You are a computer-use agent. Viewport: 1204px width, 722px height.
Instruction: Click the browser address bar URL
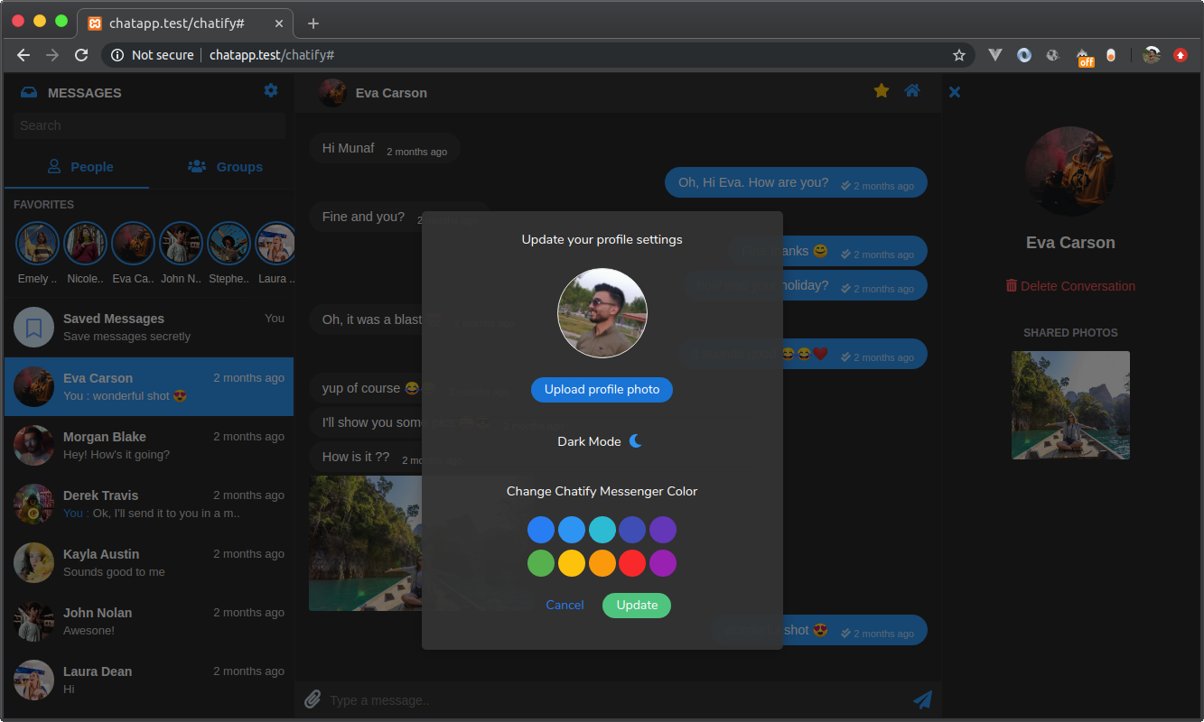(x=272, y=55)
